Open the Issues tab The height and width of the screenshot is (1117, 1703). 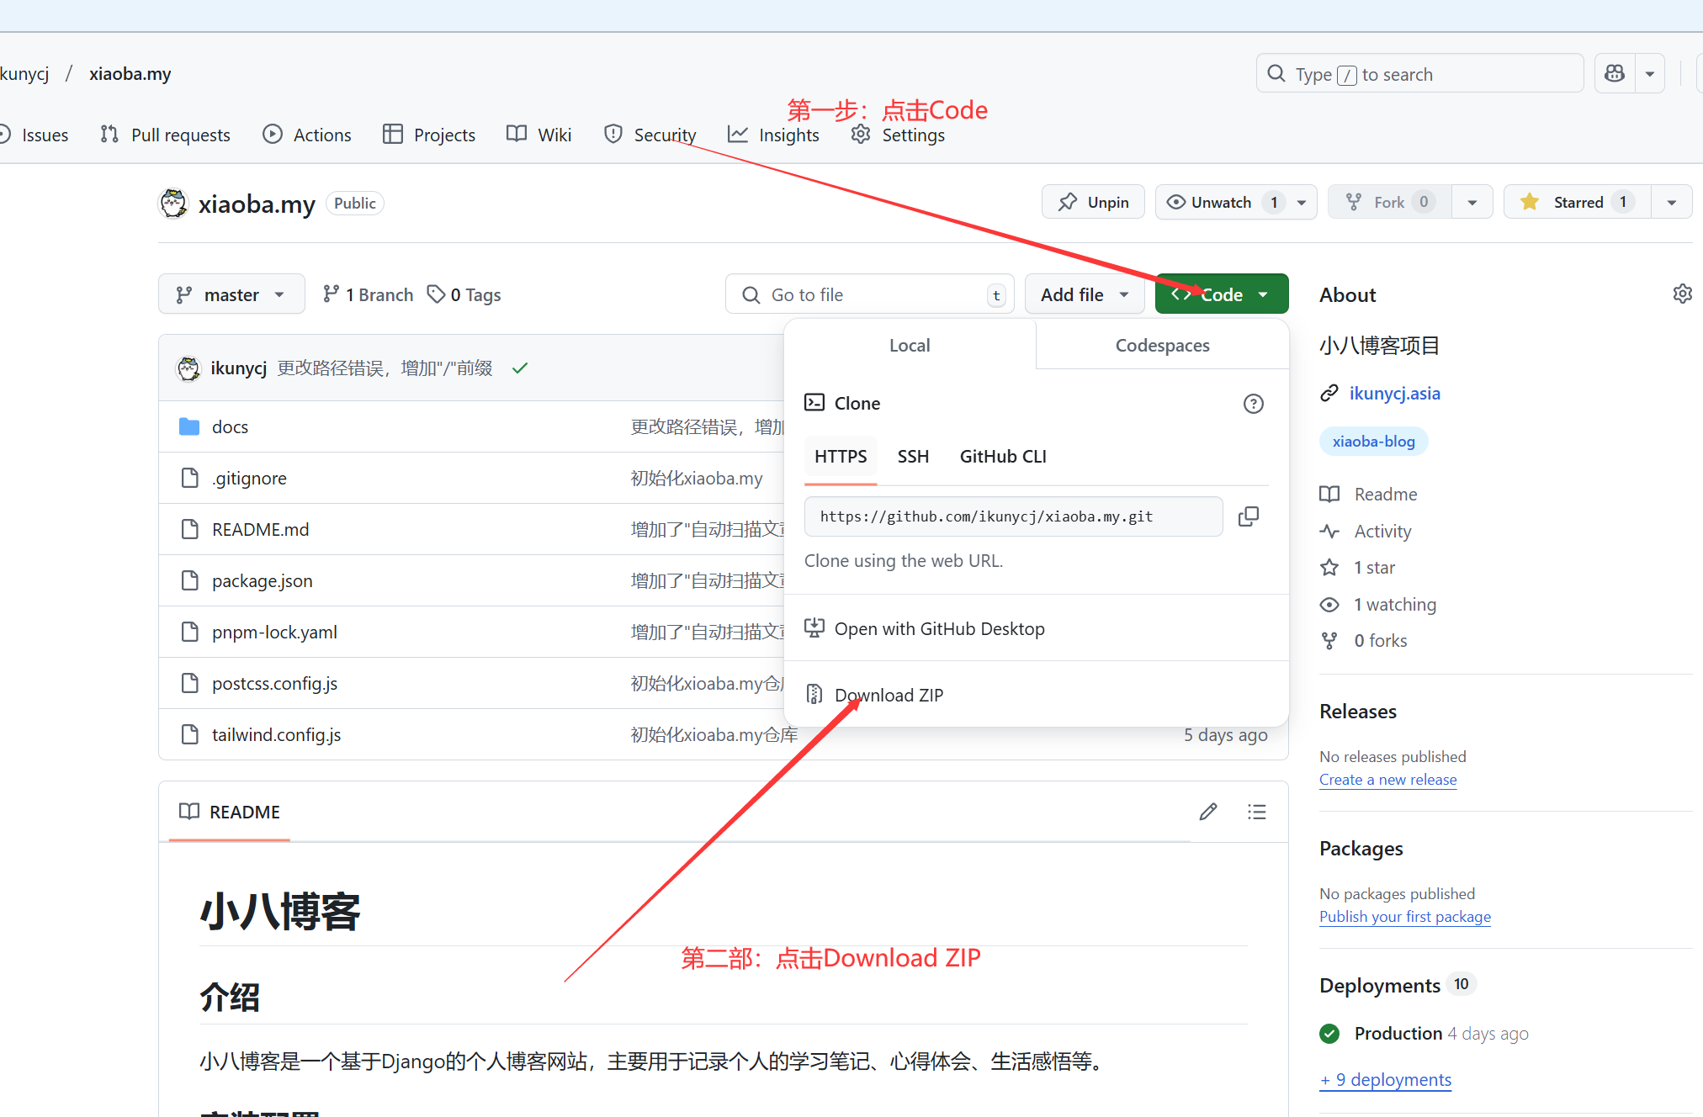[x=34, y=135]
